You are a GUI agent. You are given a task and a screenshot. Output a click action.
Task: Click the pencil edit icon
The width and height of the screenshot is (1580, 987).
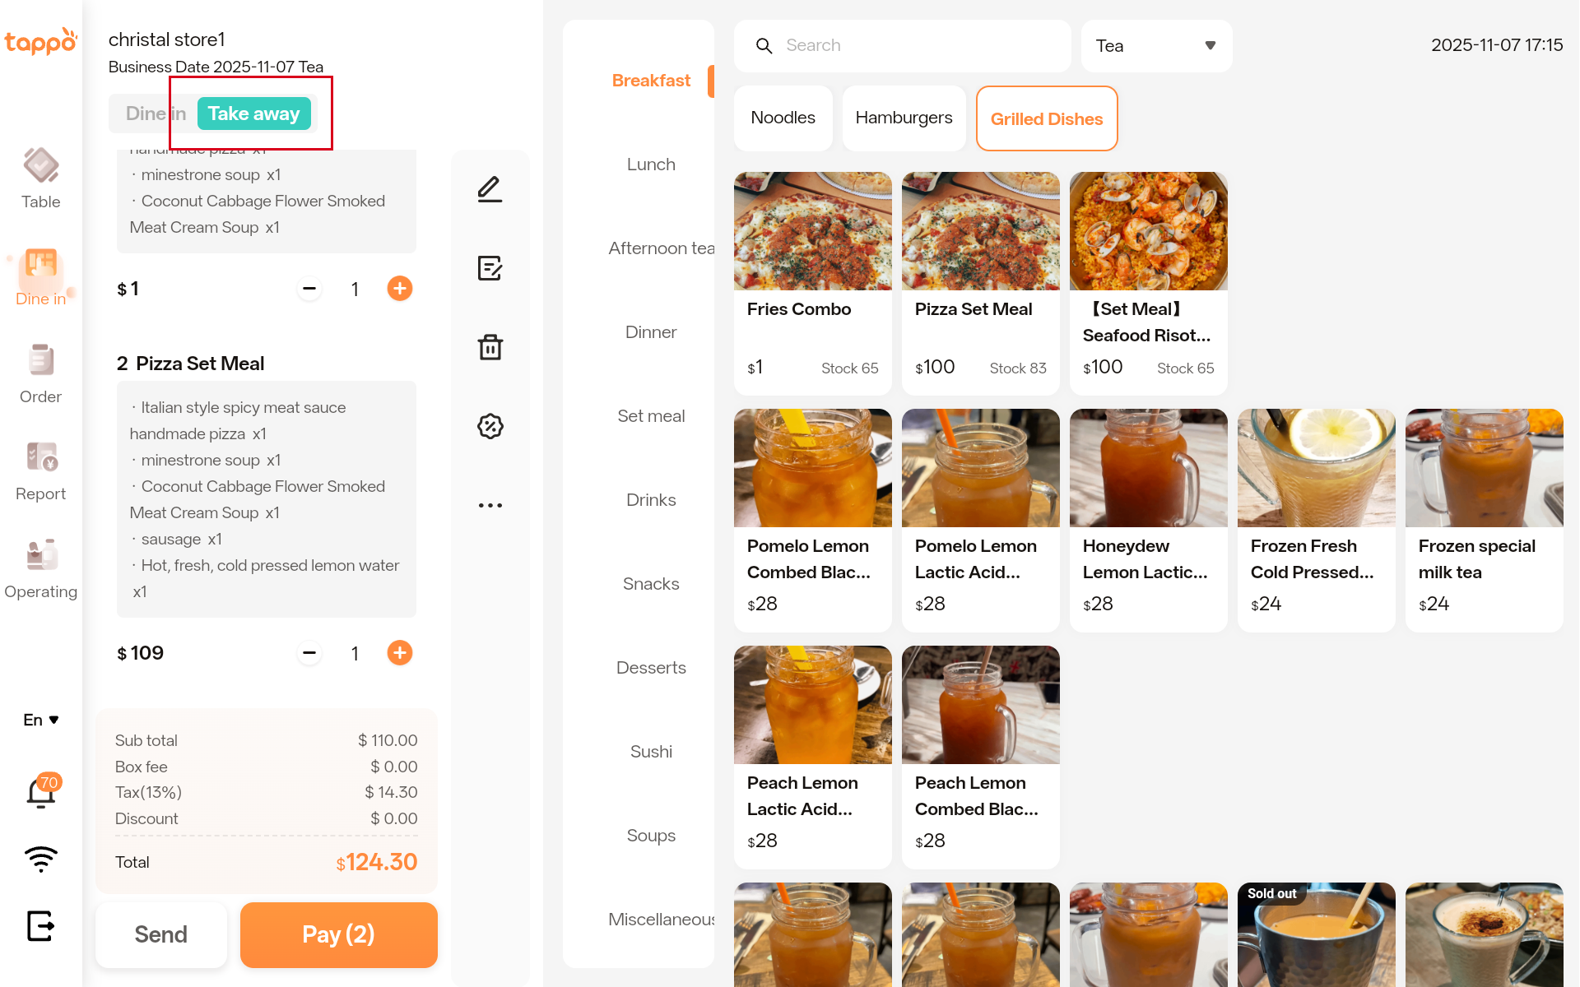490,189
